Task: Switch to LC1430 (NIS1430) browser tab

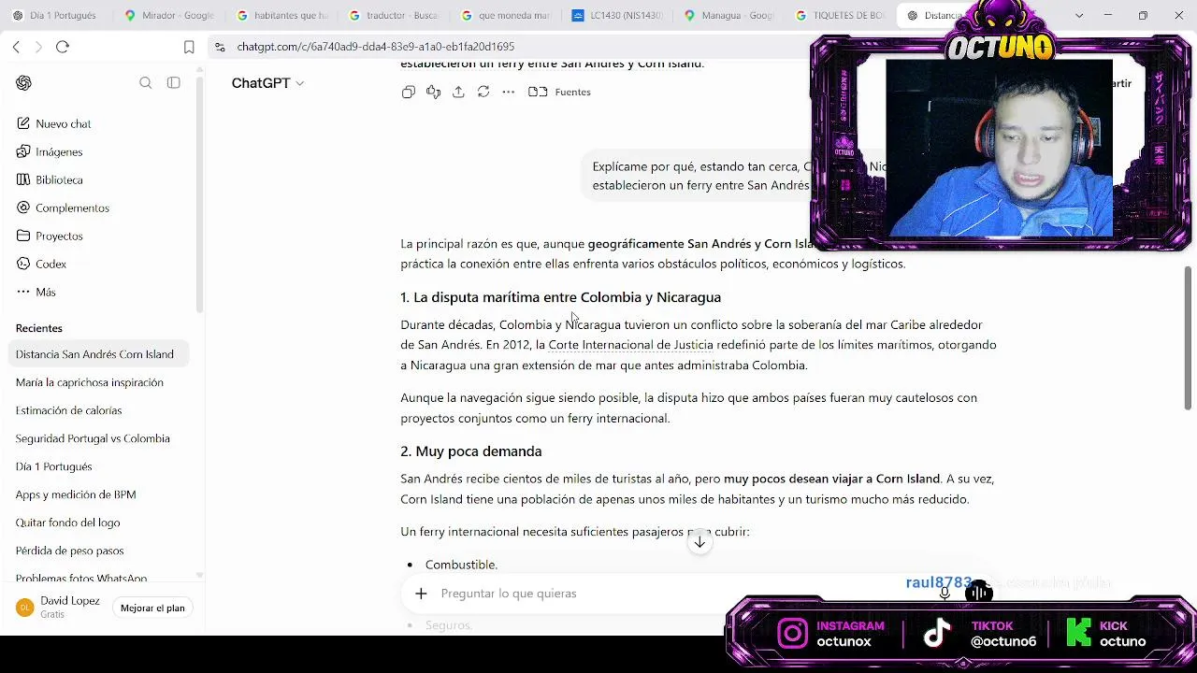Action: click(x=618, y=15)
